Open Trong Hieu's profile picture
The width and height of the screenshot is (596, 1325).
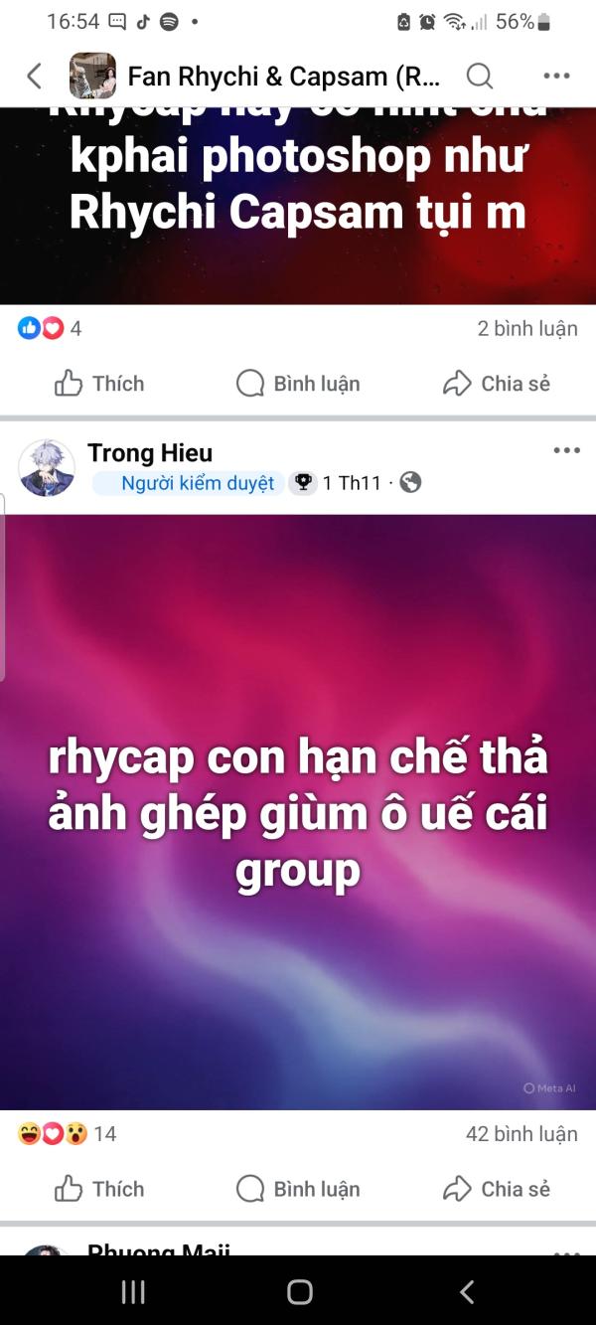(47, 468)
